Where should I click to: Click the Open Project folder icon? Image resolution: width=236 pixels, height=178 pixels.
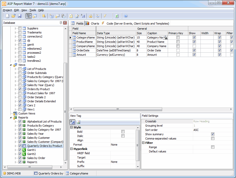(x=13, y=16)
